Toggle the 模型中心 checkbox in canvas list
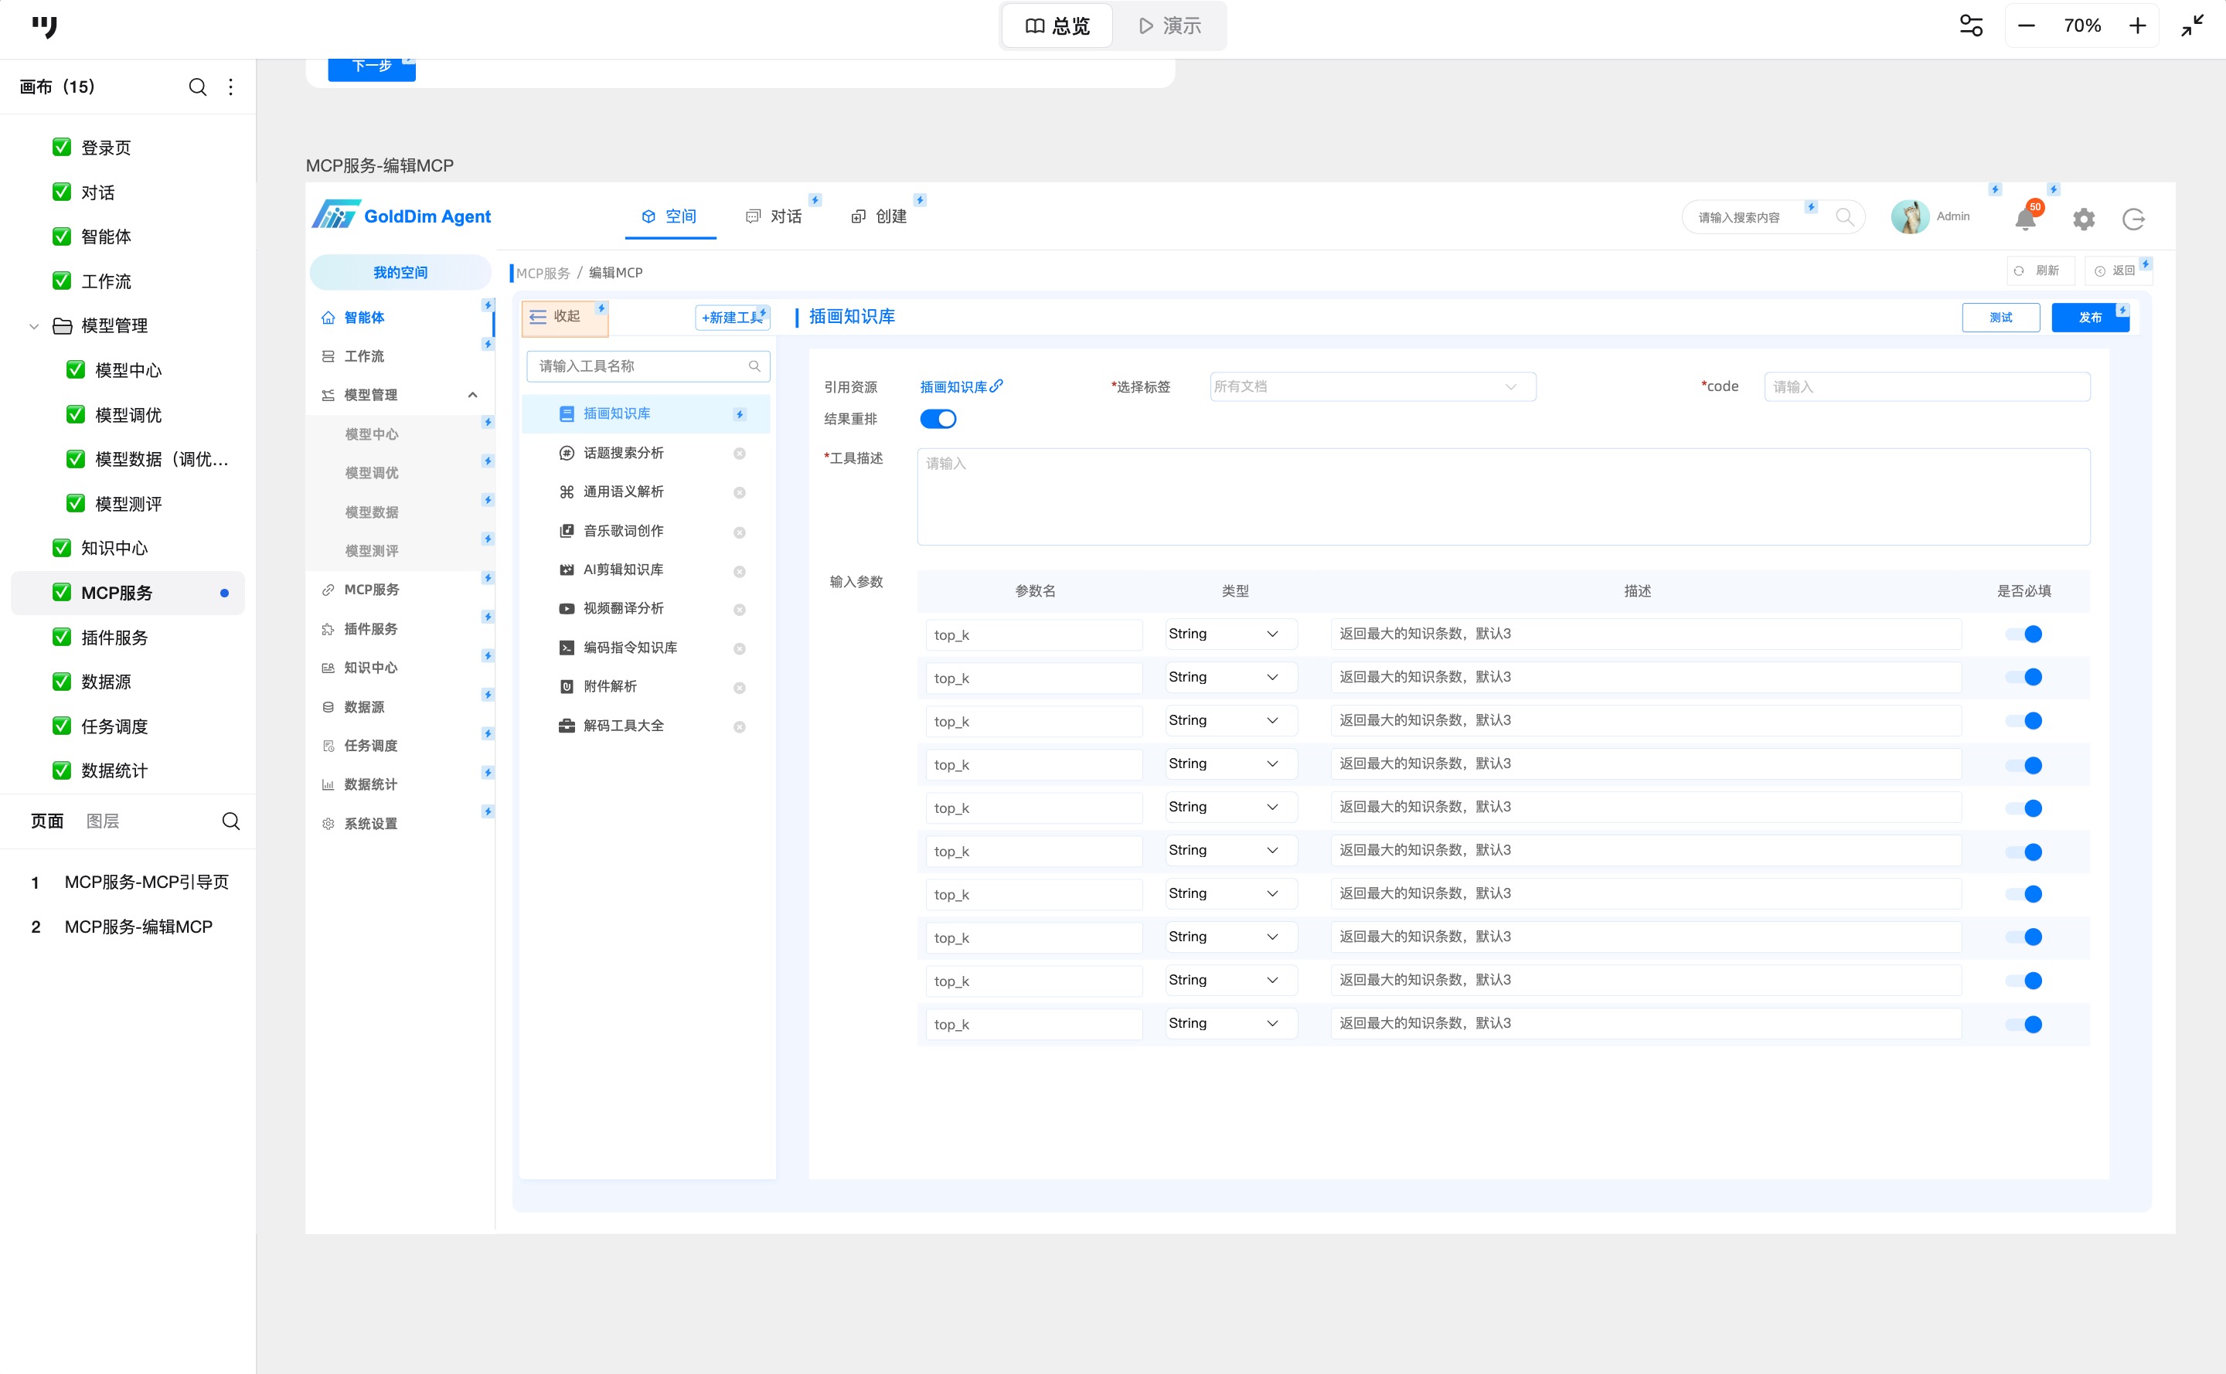 pos(77,370)
